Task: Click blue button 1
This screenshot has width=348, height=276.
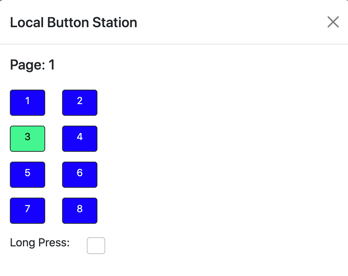Action: 28,103
